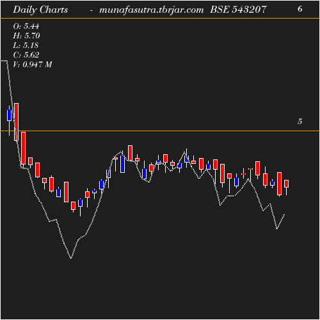Click the low price 'L: 5.18'
320x320 pixels.
26,45
